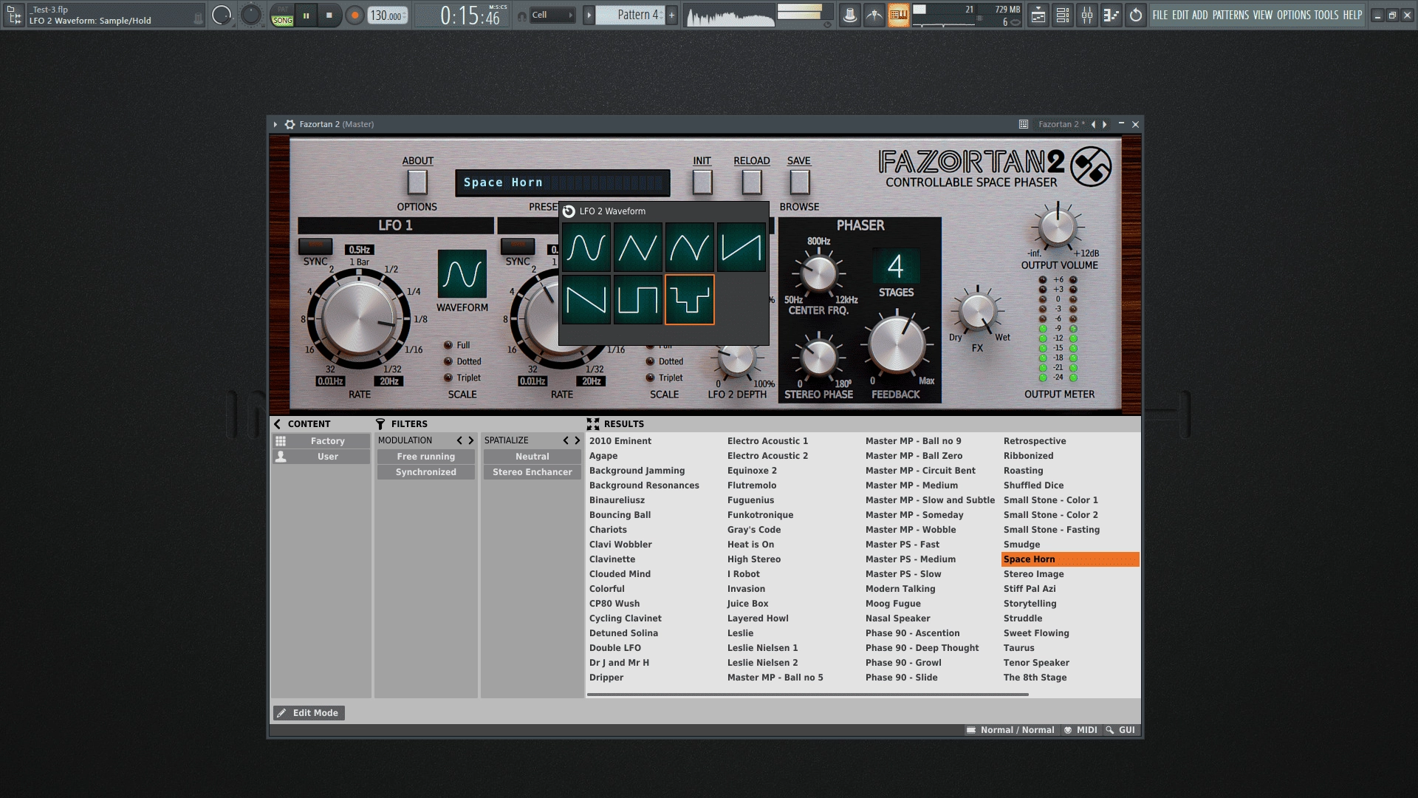Image resolution: width=1418 pixels, height=798 pixels.
Task: Go to previous preset in Fazortan title bar
Action: pos(1093,124)
